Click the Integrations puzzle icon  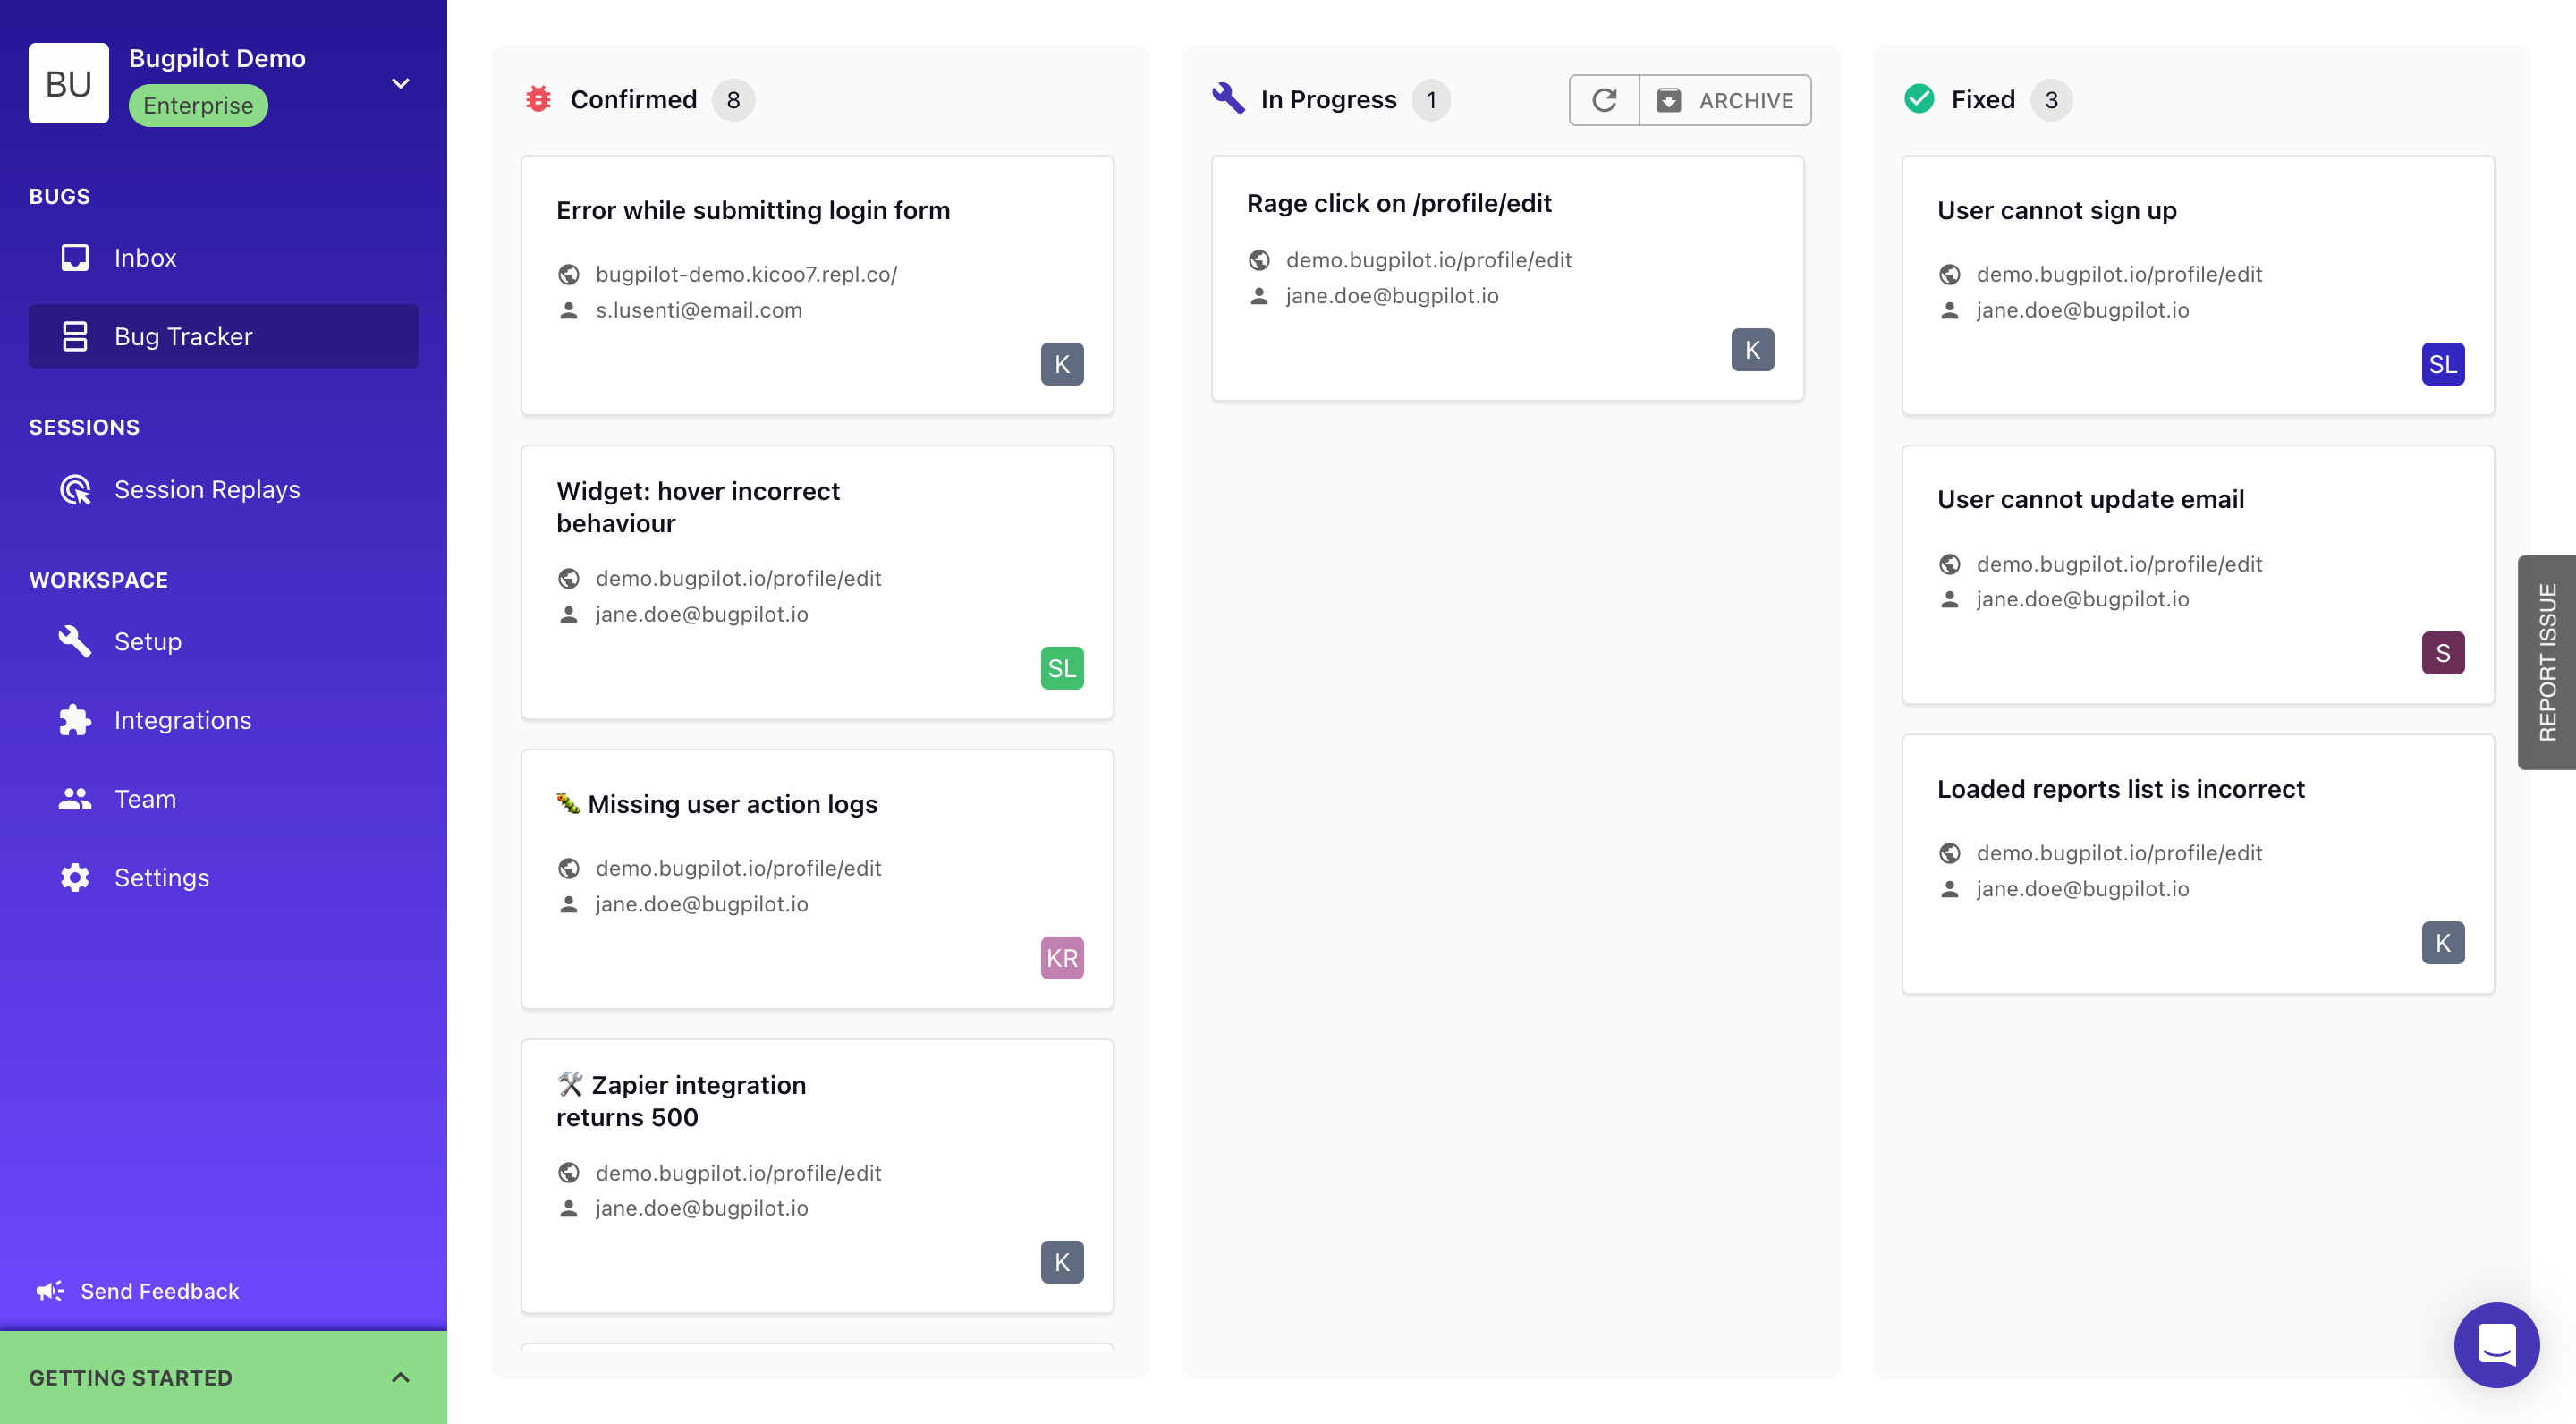coord(75,720)
